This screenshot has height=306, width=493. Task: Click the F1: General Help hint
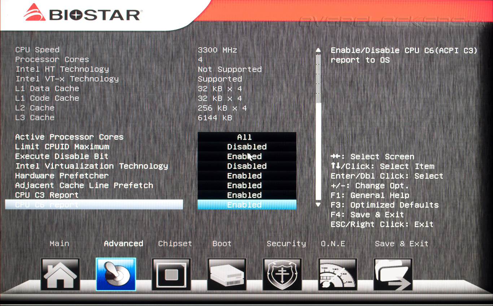point(370,195)
